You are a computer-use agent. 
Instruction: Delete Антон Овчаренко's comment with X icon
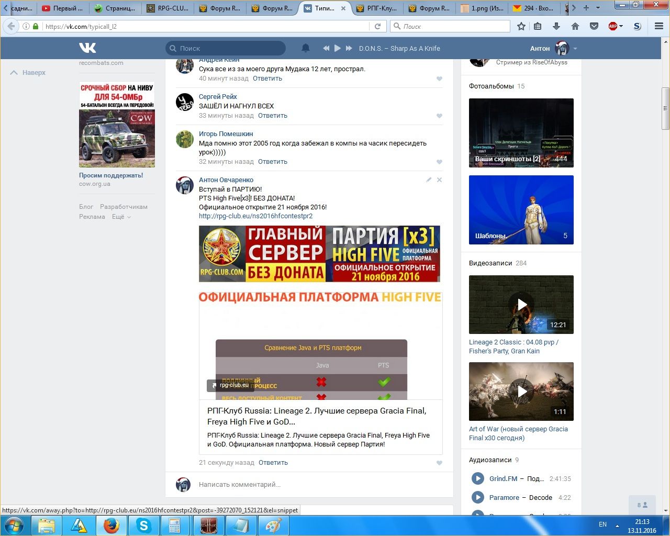click(x=440, y=180)
